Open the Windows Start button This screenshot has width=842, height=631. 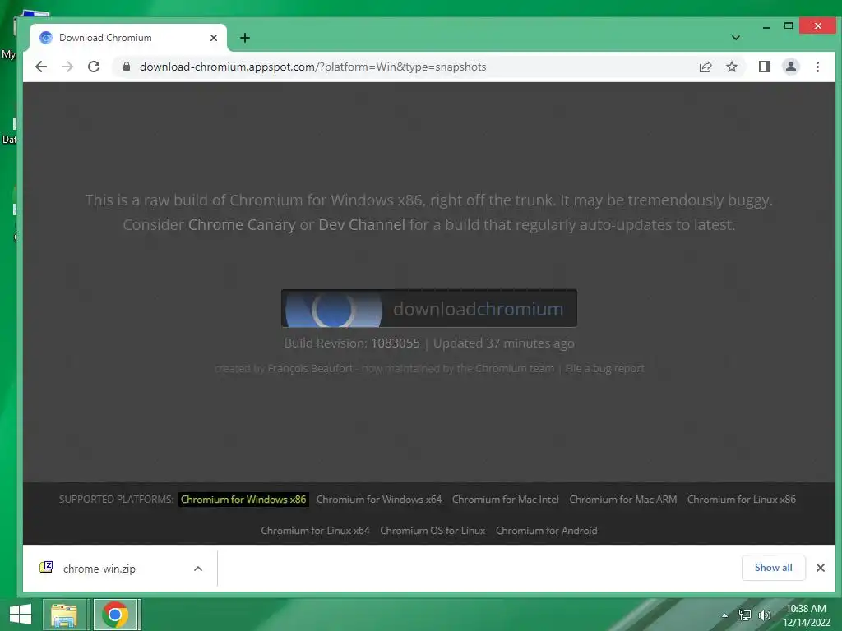(x=21, y=615)
